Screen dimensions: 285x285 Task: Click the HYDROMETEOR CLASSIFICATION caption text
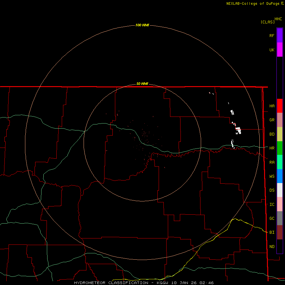(111, 283)
